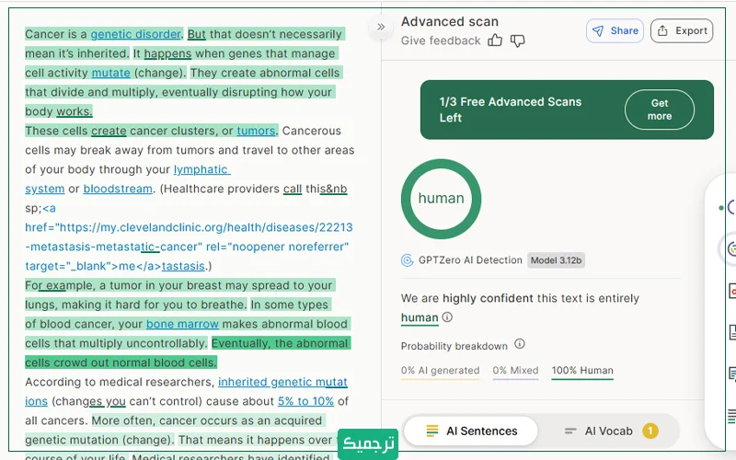The width and height of the screenshot is (736, 460).
Task: Switch to the AI Sentences tab
Action: pos(471,431)
